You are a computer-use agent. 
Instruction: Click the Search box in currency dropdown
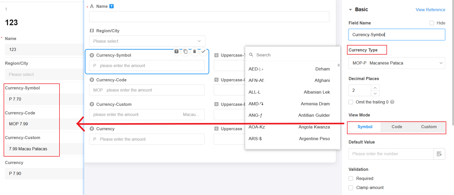(293, 55)
